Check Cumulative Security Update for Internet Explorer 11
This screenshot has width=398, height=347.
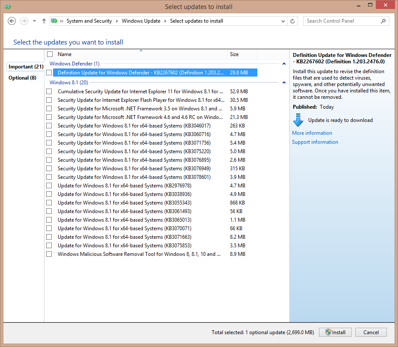point(49,92)
